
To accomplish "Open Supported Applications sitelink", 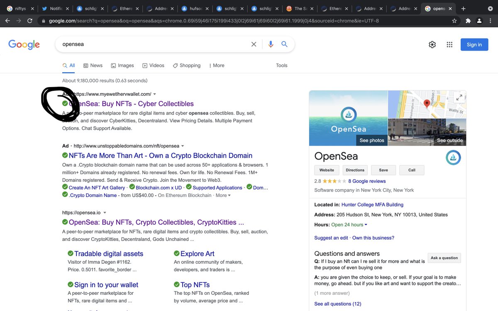I will pos(217,188).
